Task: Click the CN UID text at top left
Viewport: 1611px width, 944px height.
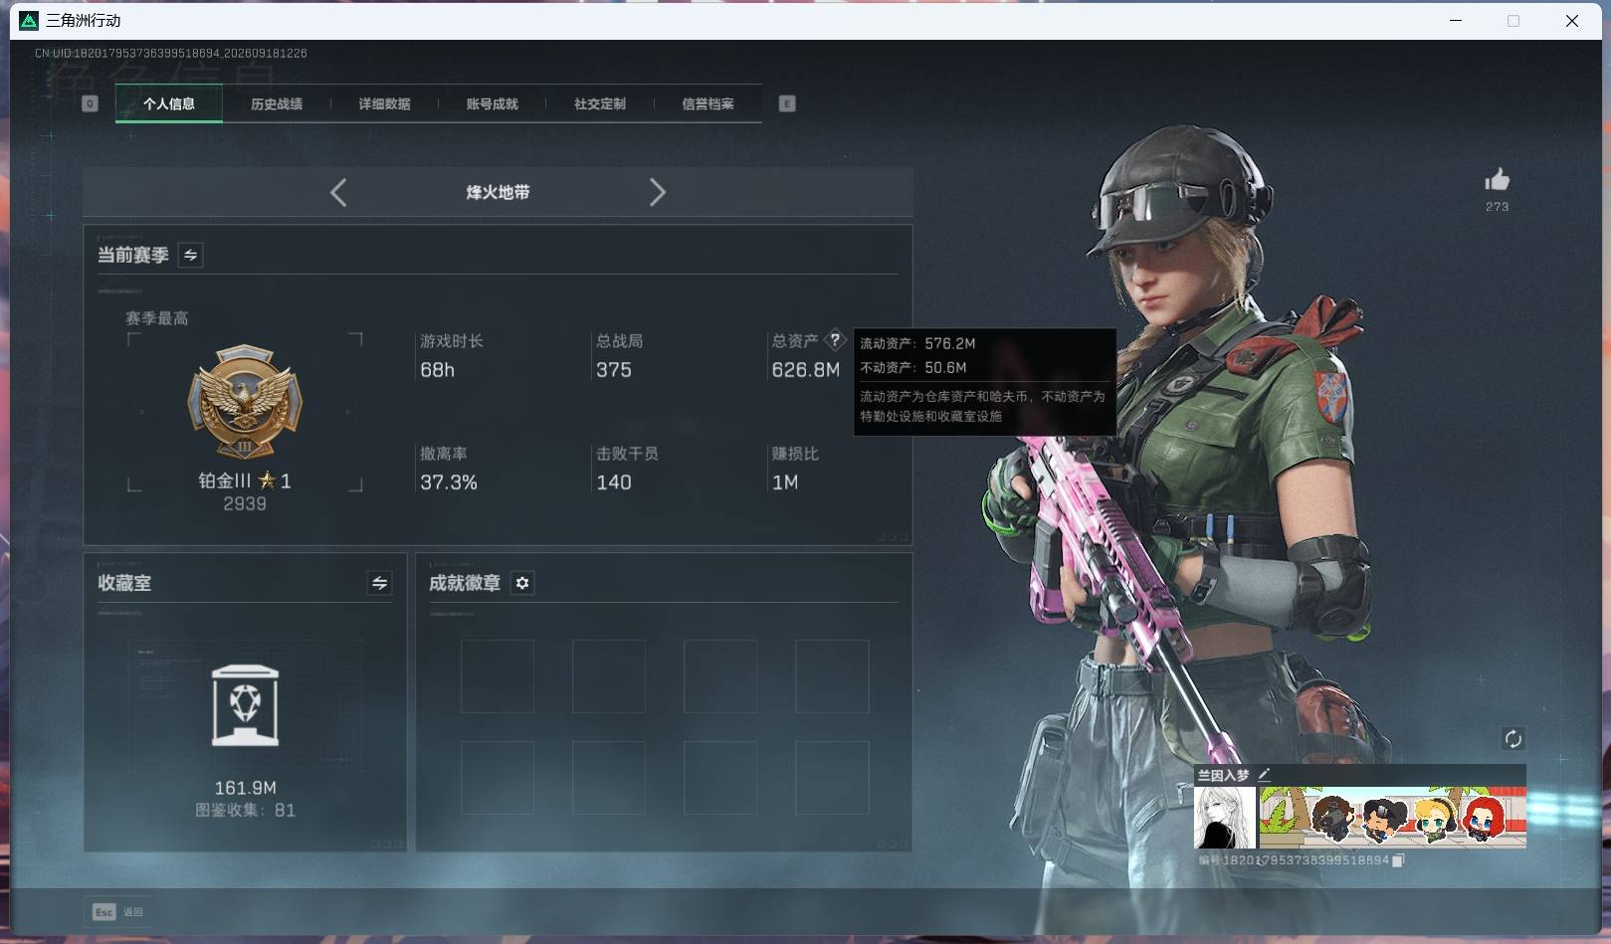Action: pos(171,54)
